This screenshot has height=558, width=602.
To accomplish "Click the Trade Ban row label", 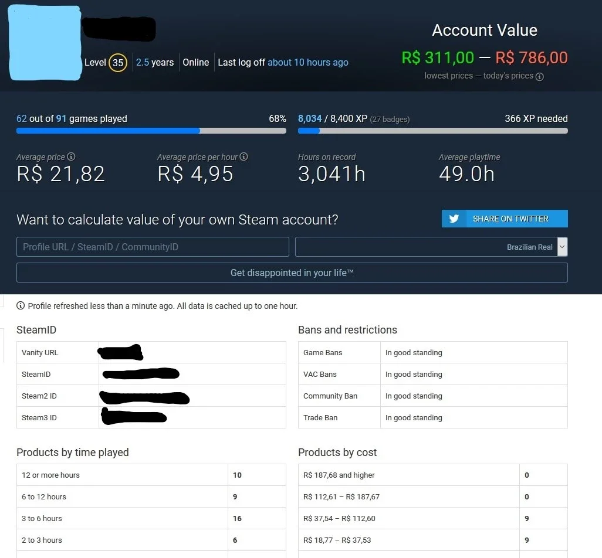I will pyautogui.click(x=320, y=418).
